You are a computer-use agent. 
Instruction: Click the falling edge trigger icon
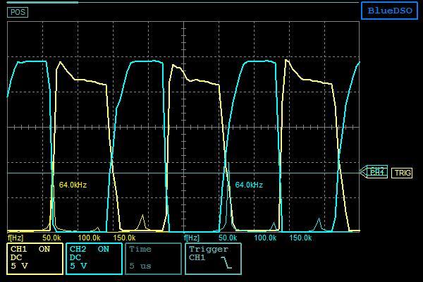point(226,262)
